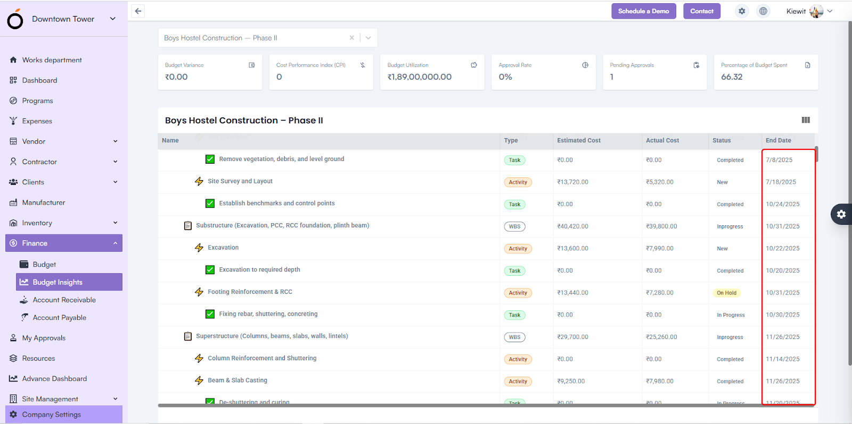Sort by Actual Cost column header
852x424 pixels.
662,140
